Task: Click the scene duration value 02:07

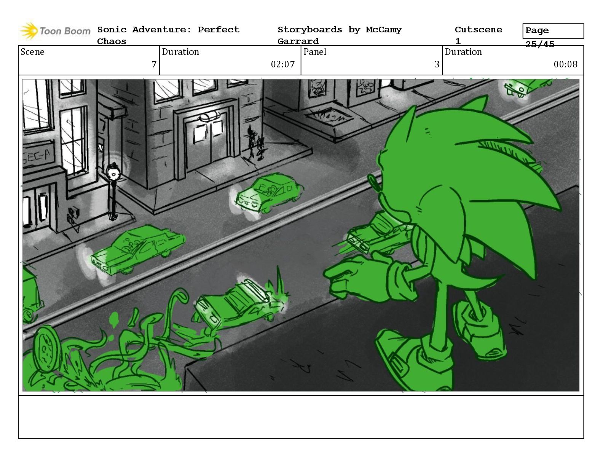Action: tap(283, 64)
